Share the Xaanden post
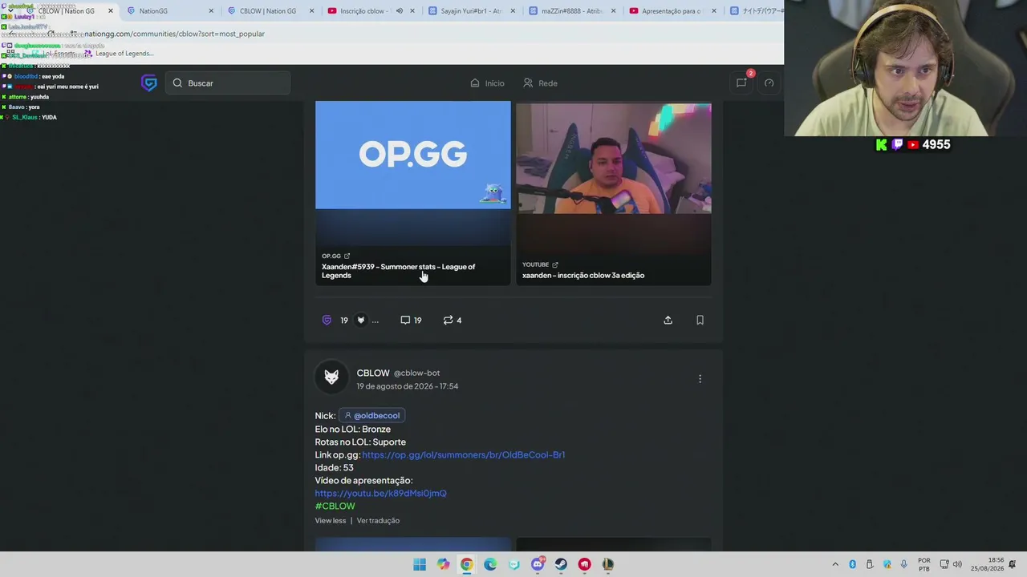 pos(668,320)
